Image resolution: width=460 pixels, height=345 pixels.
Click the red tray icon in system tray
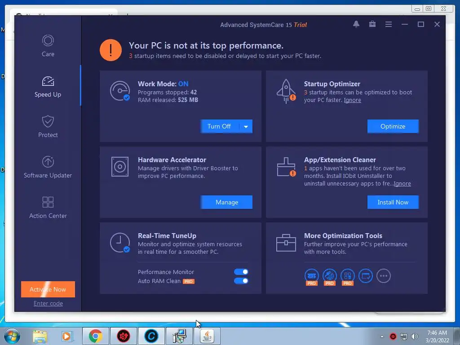click(393, 336)
